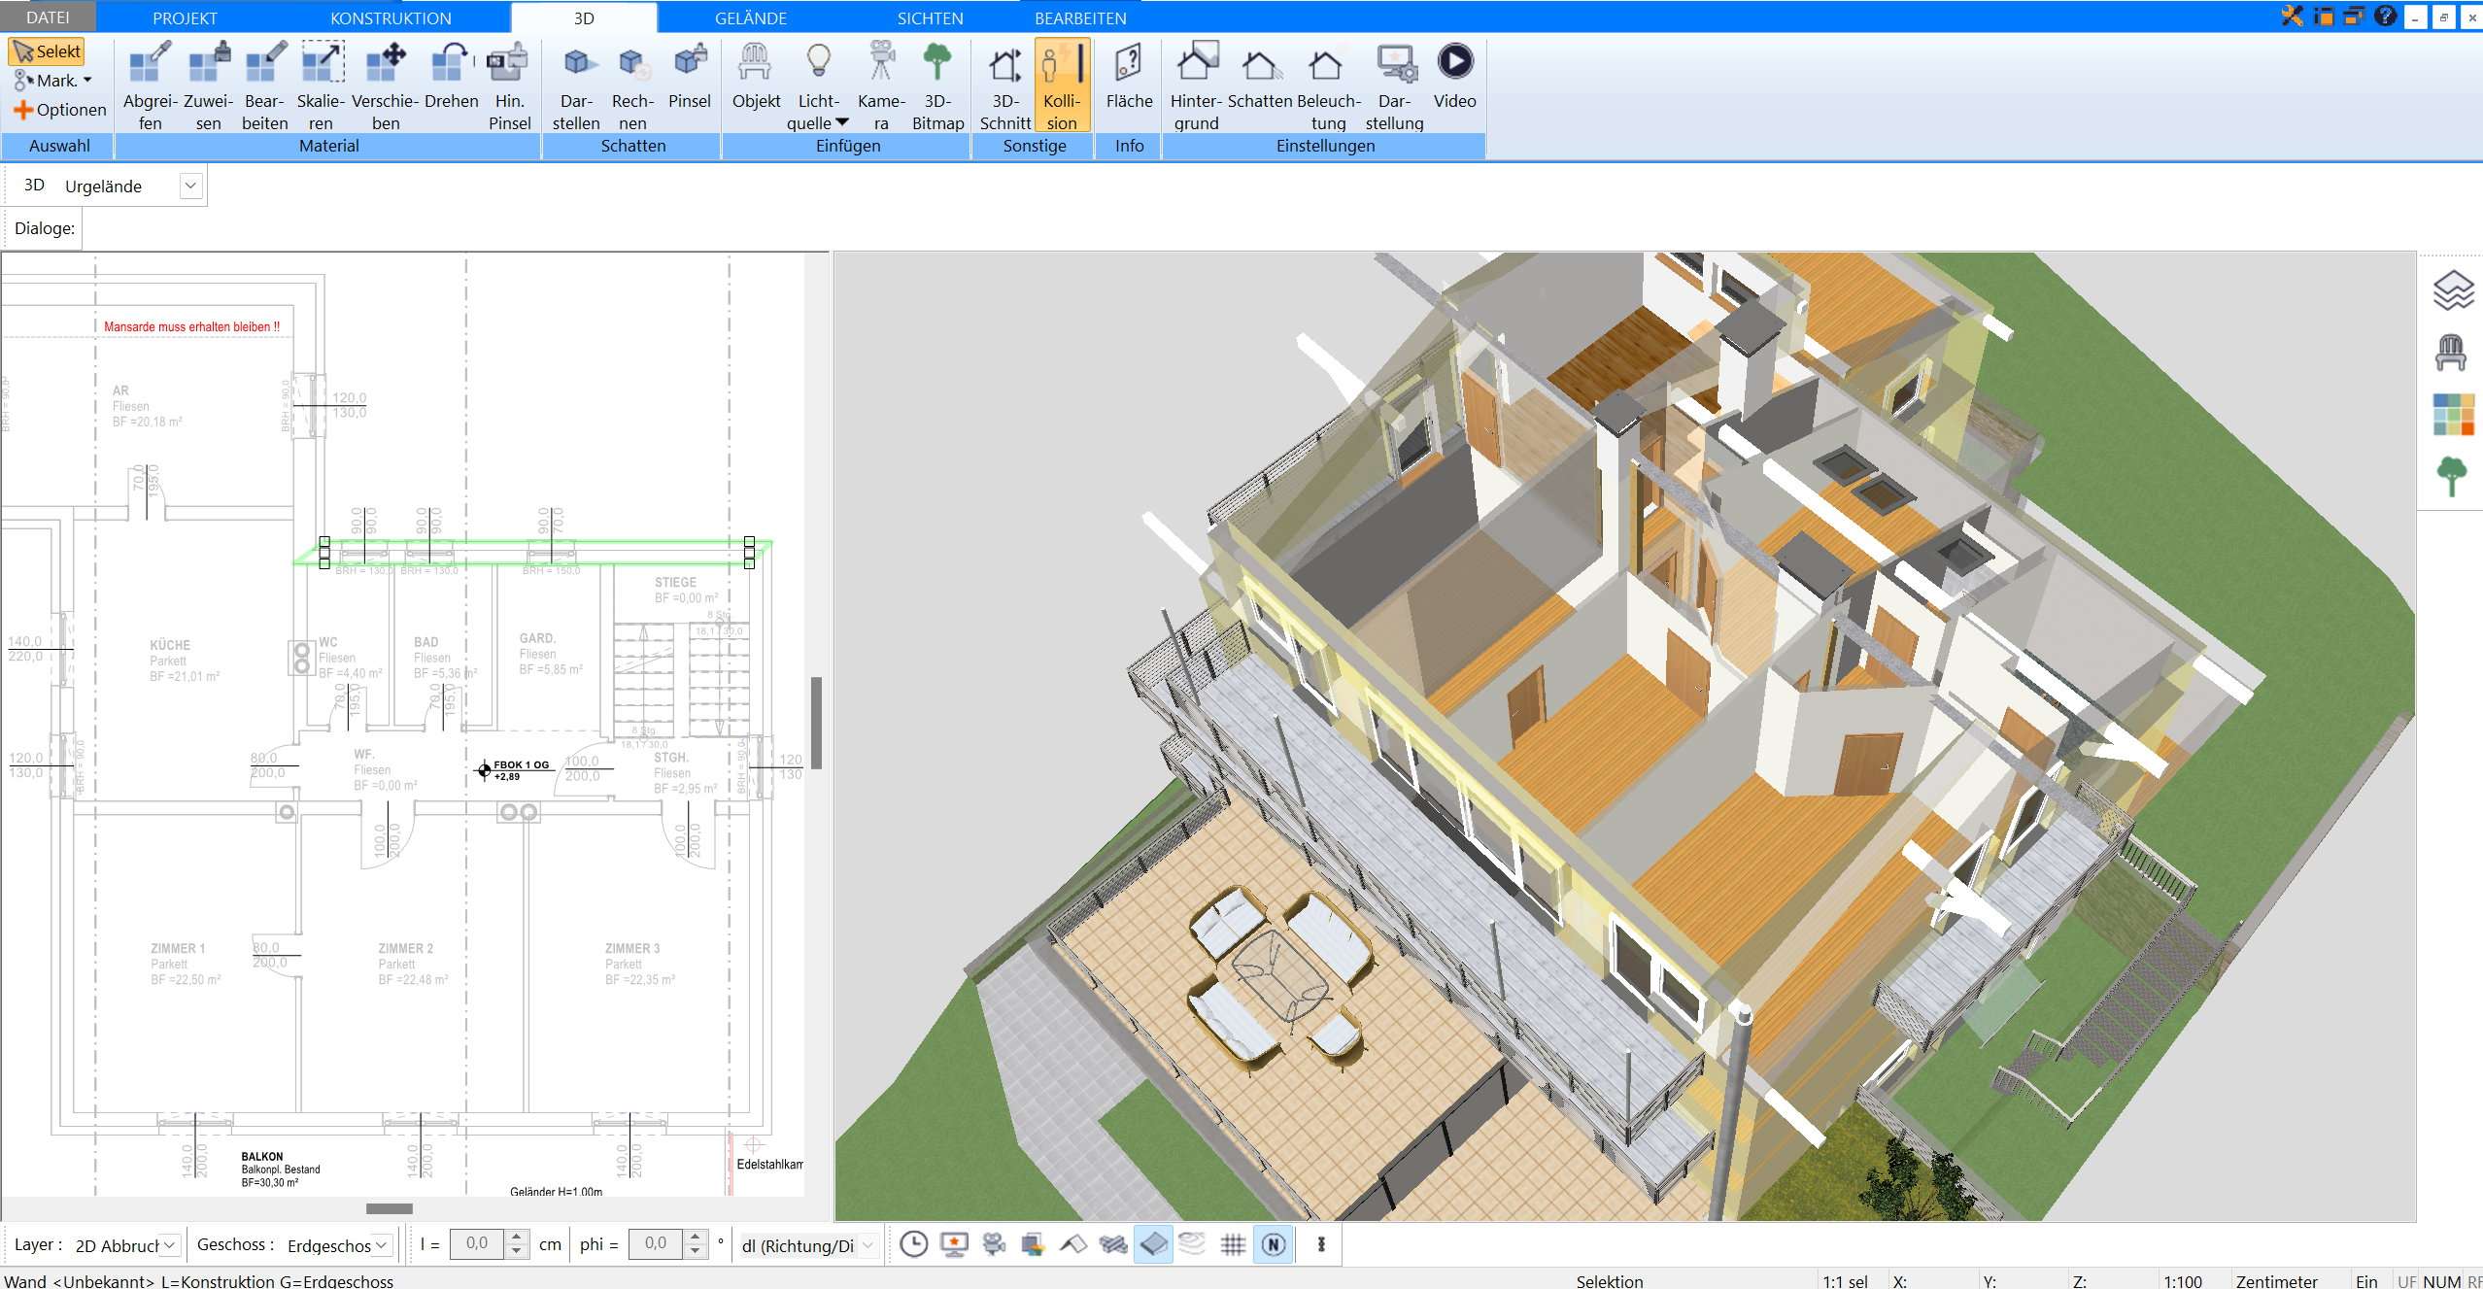
Task: Click the l length input field
Action: pos(477,1244)
